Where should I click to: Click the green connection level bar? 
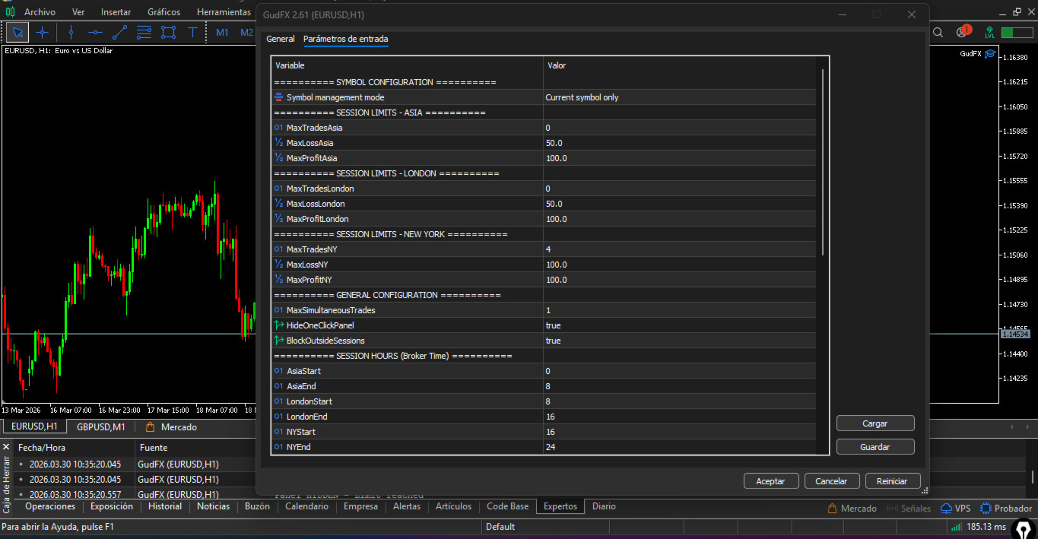[1017, 32]
